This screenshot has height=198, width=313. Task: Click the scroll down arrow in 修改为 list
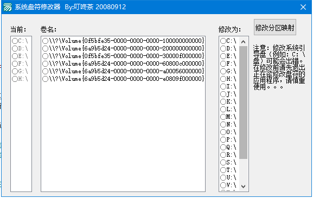point(243,187)
